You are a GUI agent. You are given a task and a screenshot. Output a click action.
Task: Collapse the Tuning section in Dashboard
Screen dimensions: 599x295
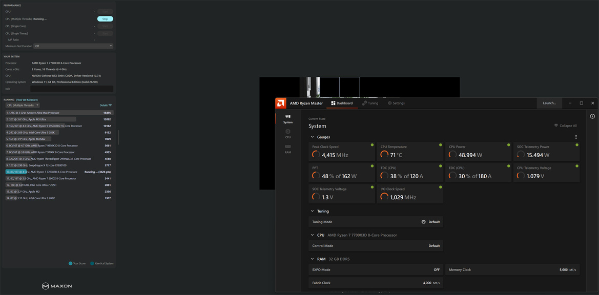coord(312,211)
